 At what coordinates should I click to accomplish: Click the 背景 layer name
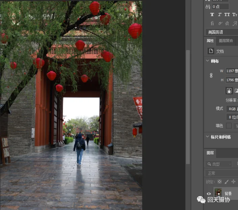(x=228, y=193)
